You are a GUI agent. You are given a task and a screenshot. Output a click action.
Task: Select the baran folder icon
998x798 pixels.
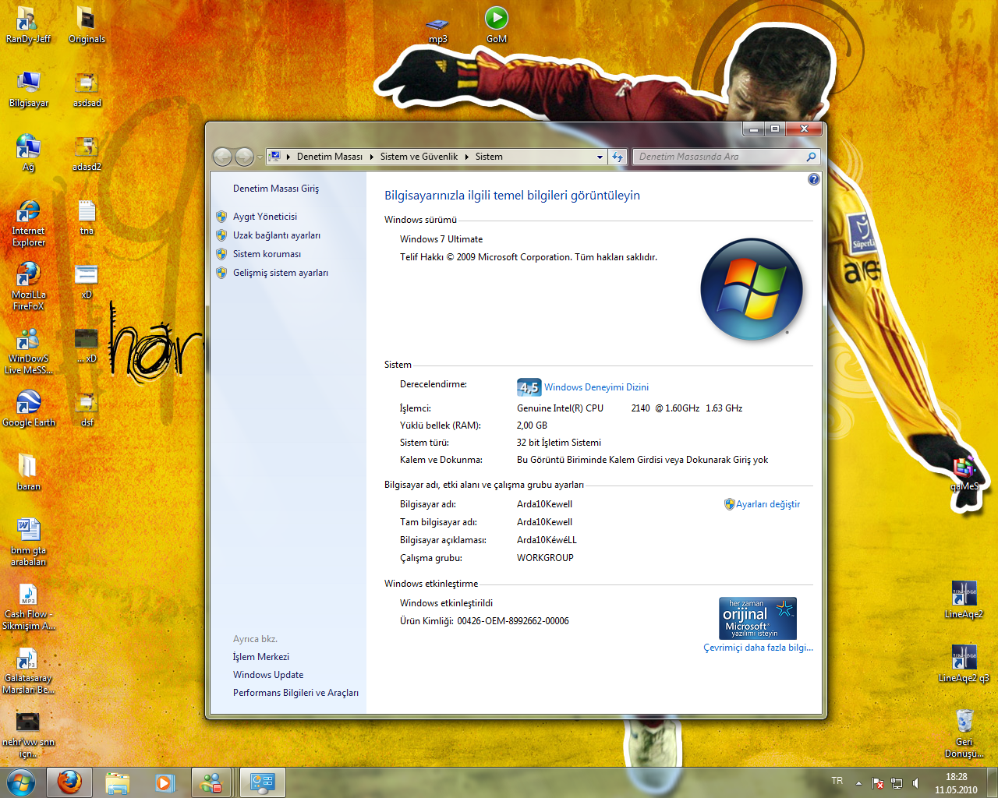point(28,472)
